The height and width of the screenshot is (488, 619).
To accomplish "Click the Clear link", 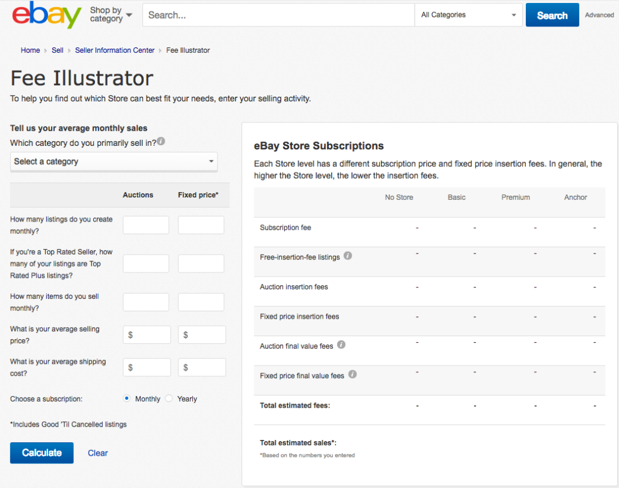I will [98, 453].
